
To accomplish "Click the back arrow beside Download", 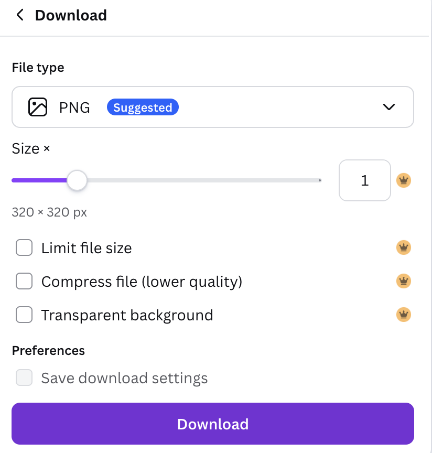I will [x=20, y=15].
